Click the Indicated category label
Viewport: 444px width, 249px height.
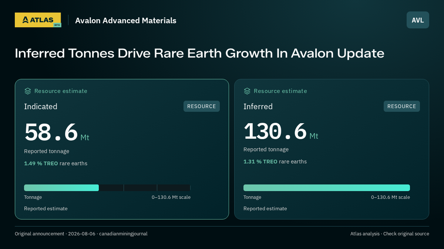41,107
